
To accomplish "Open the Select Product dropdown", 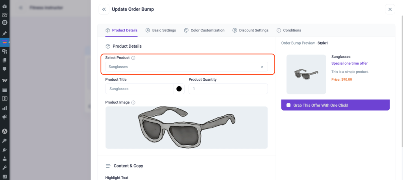I will [186, 67].
